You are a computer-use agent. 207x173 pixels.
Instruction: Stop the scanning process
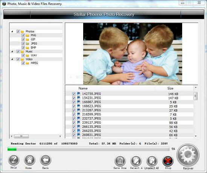point(168,161)
